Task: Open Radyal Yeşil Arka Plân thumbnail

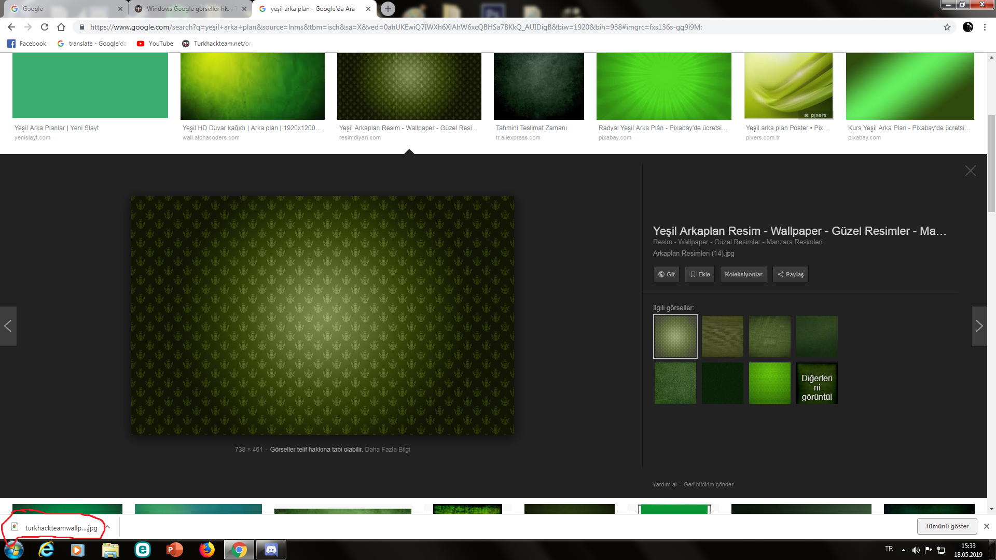Action: click(x=664, y=86)
